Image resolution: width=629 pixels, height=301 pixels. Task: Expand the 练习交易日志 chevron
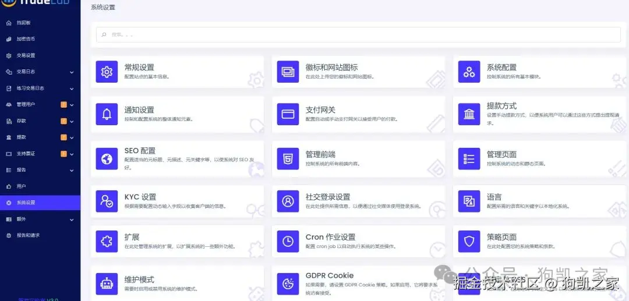point(72,88)
